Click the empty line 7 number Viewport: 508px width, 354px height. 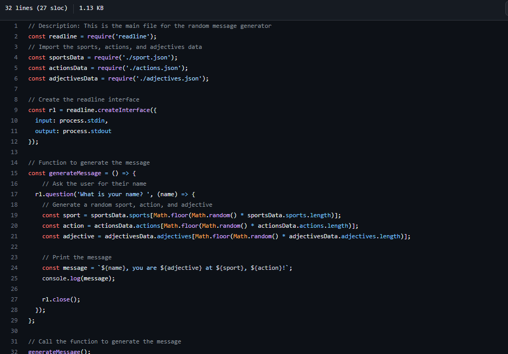pos(16,89)
